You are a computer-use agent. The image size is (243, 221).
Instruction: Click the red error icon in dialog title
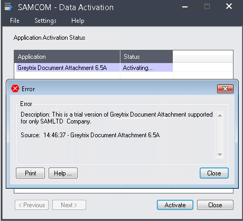(15, 89)
